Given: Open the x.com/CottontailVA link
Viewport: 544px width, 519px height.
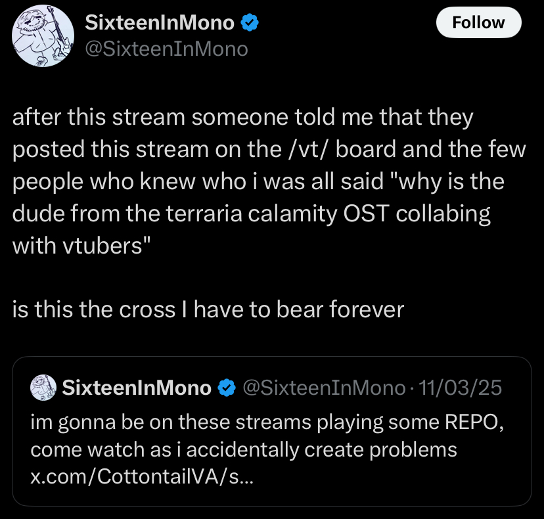Looking at the screenshot, I should pos(141,476).
